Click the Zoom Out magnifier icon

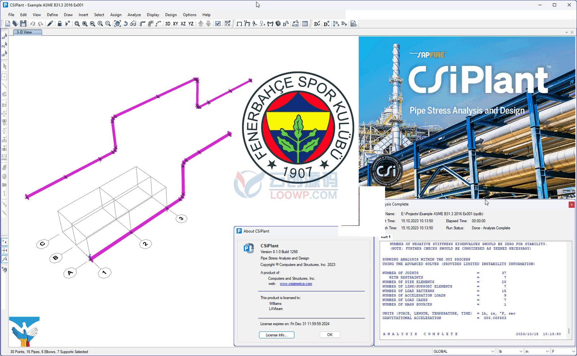pos(108,24)
